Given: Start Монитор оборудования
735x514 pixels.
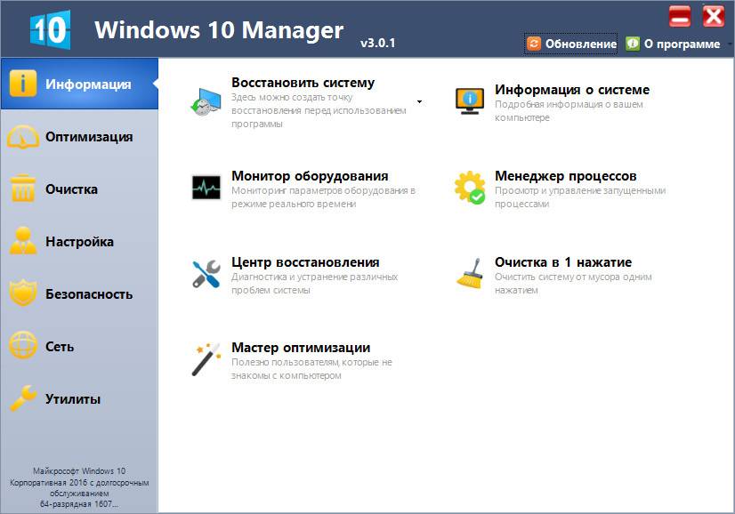Looking at the screenshot, I should pos(310,176).
